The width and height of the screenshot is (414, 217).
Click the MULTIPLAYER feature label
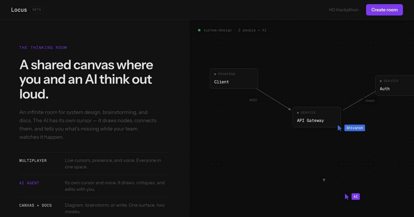coord(33,161)
